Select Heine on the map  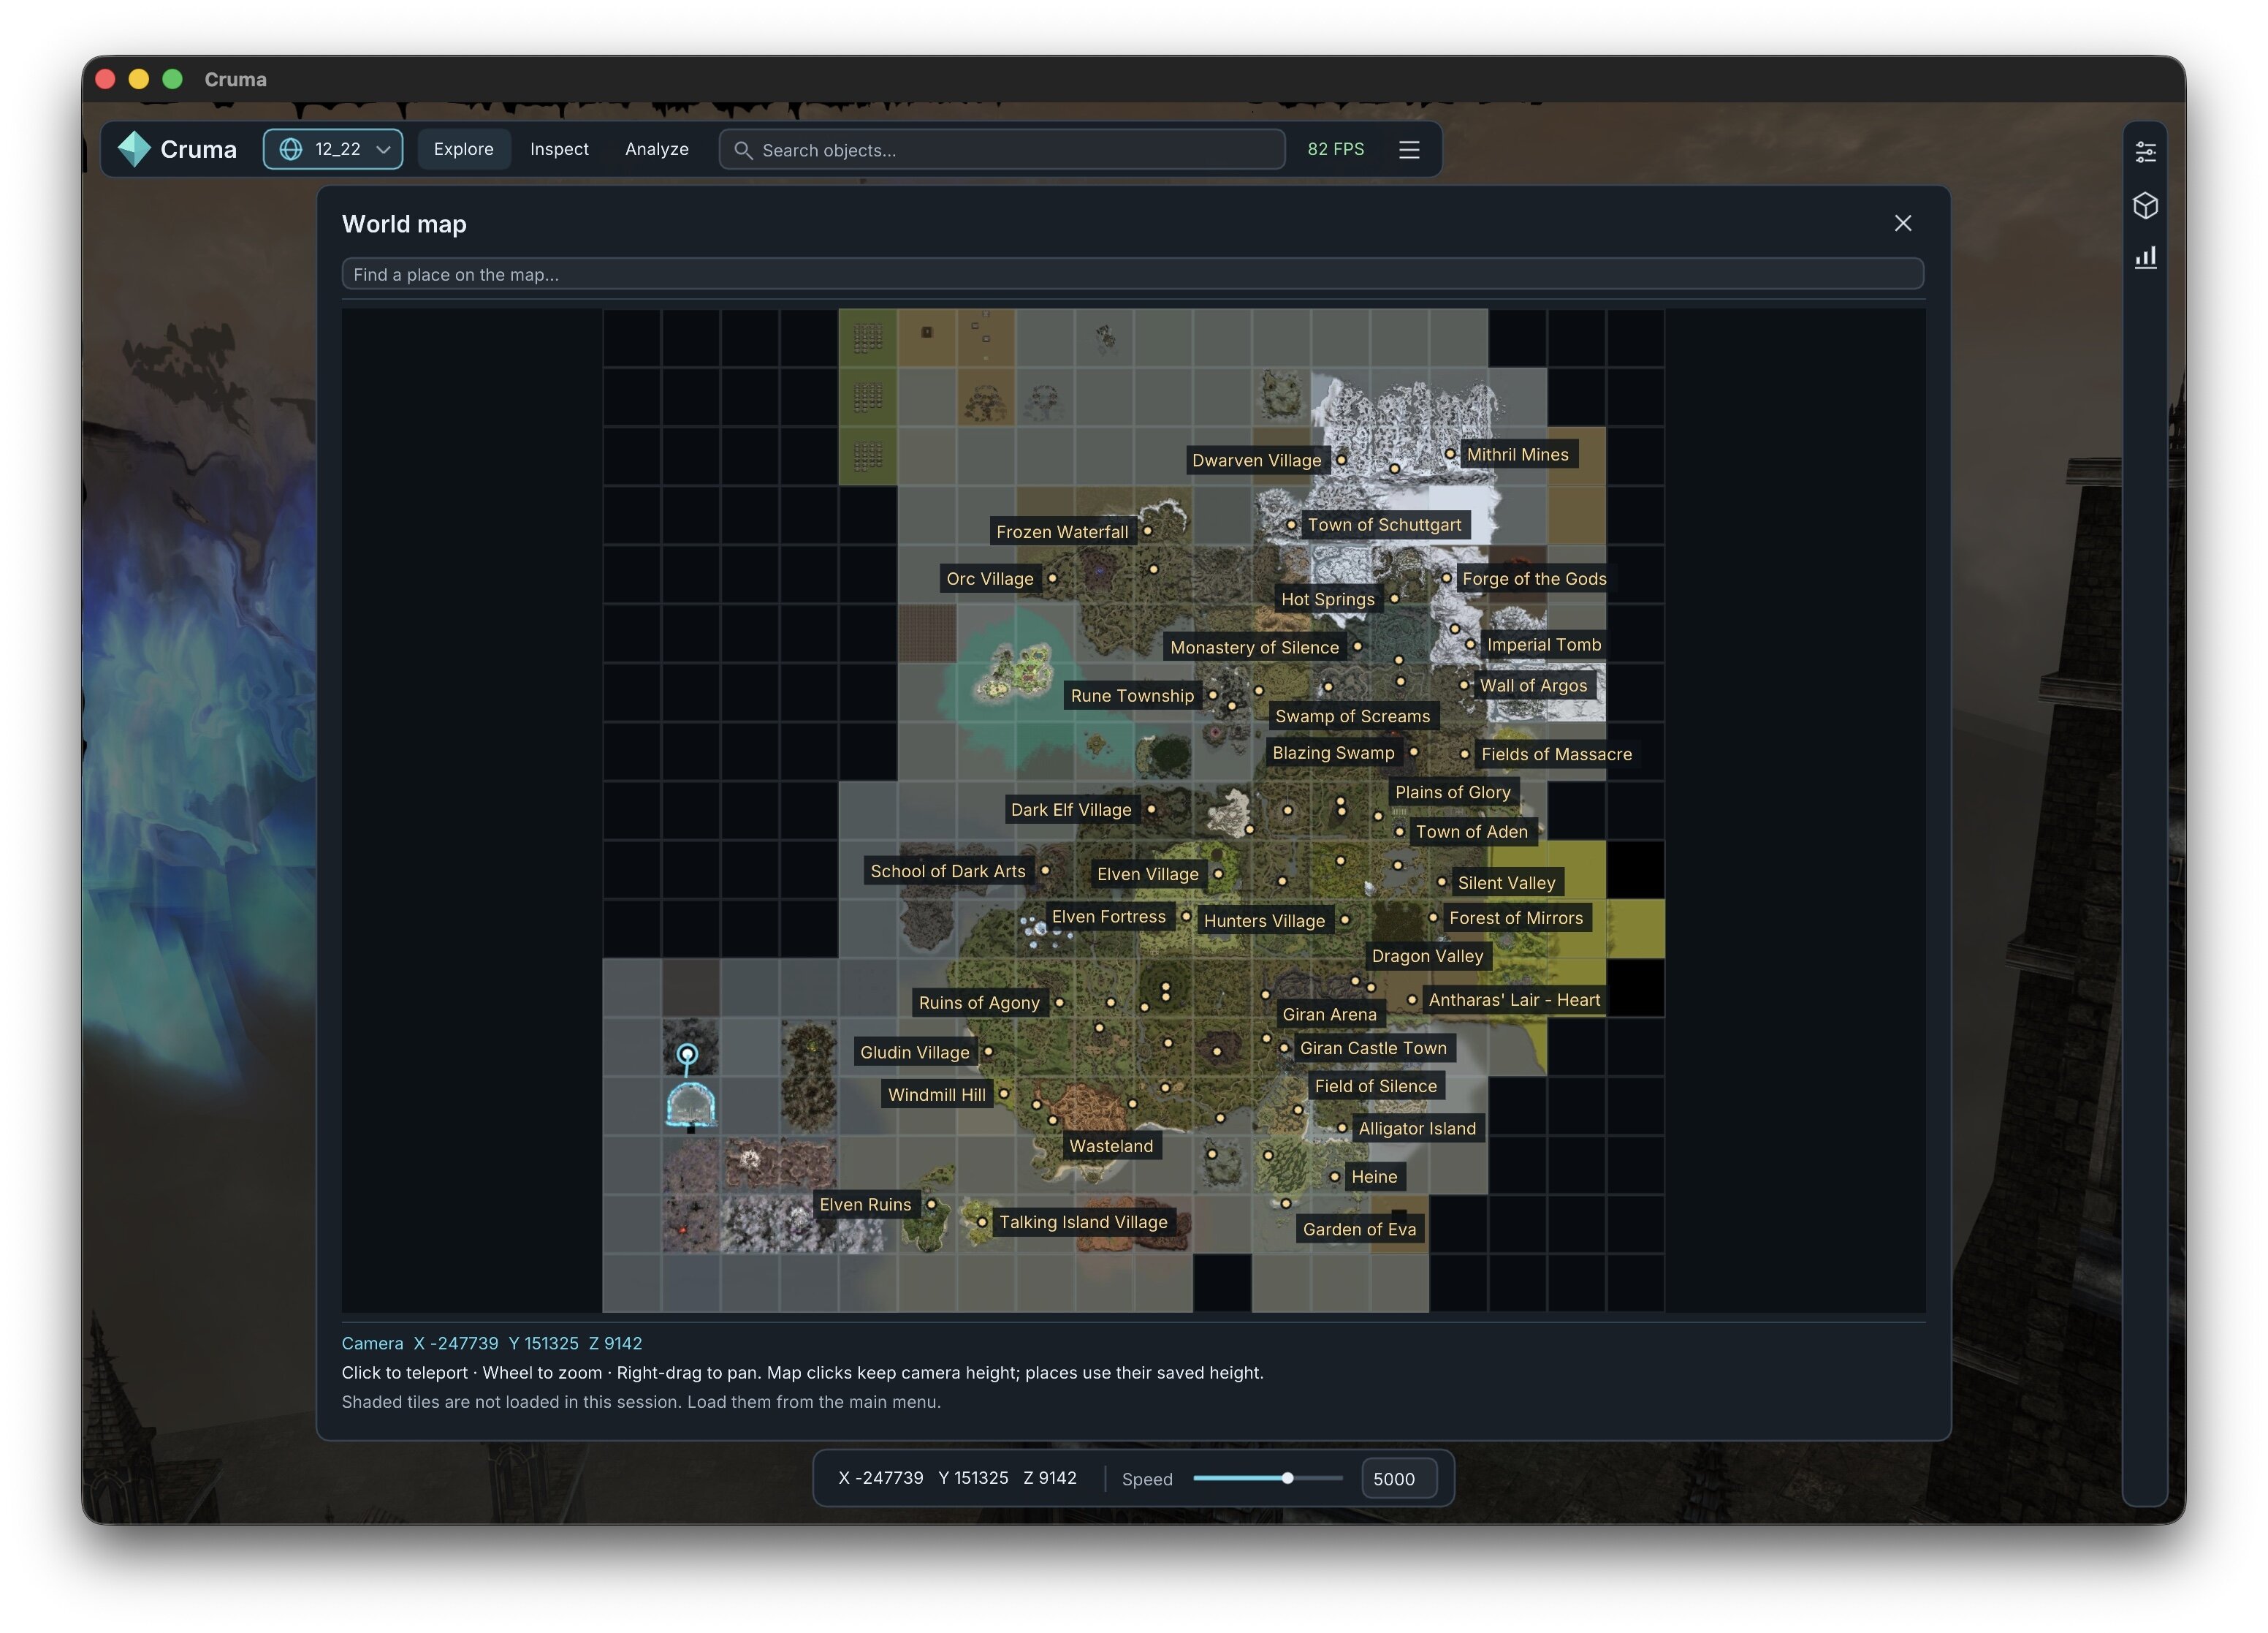pyautogui.click(x=1374, y=1177)
